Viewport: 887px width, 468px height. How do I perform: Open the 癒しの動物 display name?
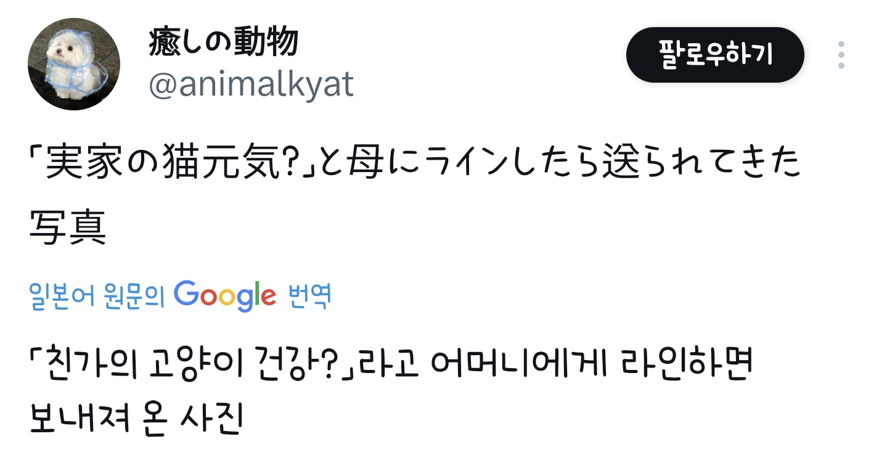point(223,43)
